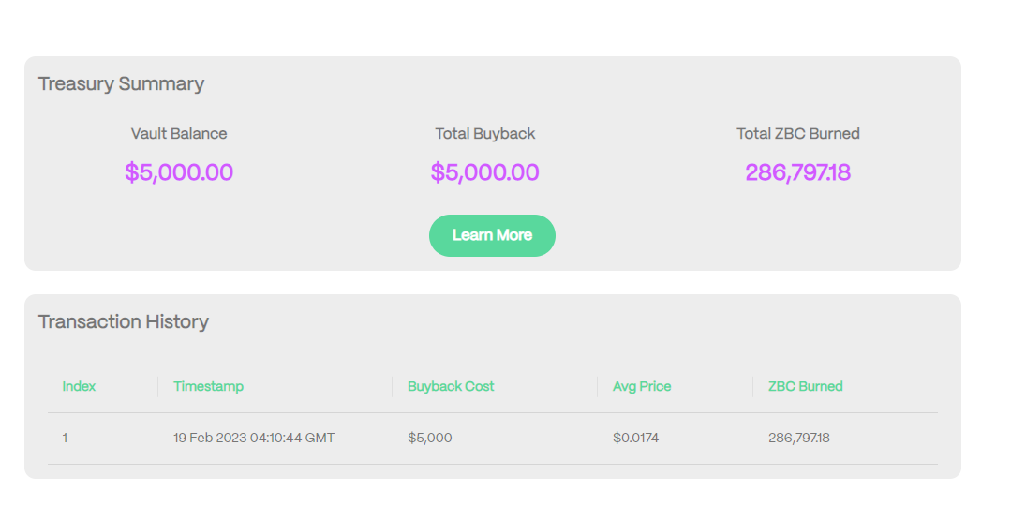Click the Index column header
This screenshot has width=1011, height=521.
coord(79,386)
